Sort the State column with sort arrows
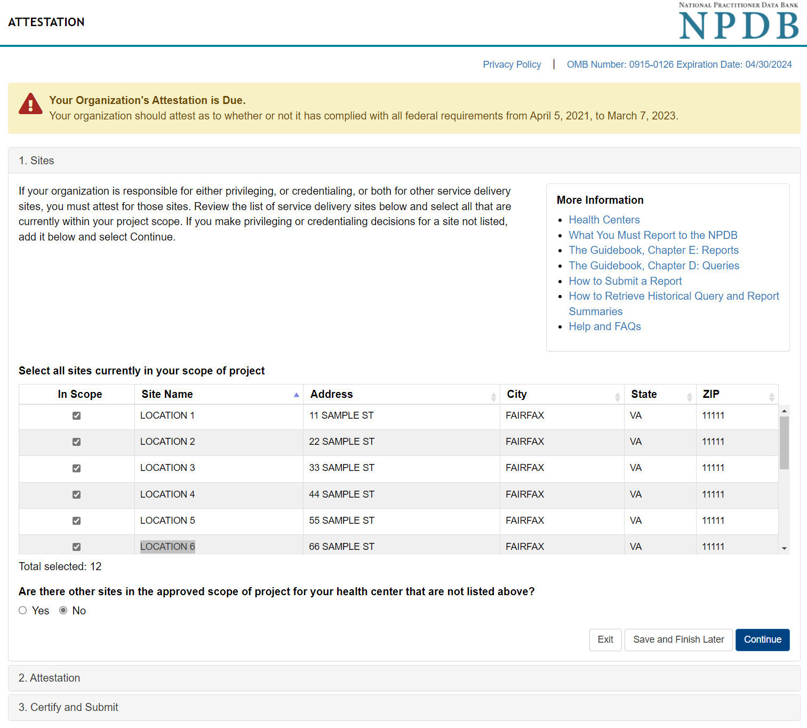The height and width of the screenshot is (728, 807). tap(690, 397)
